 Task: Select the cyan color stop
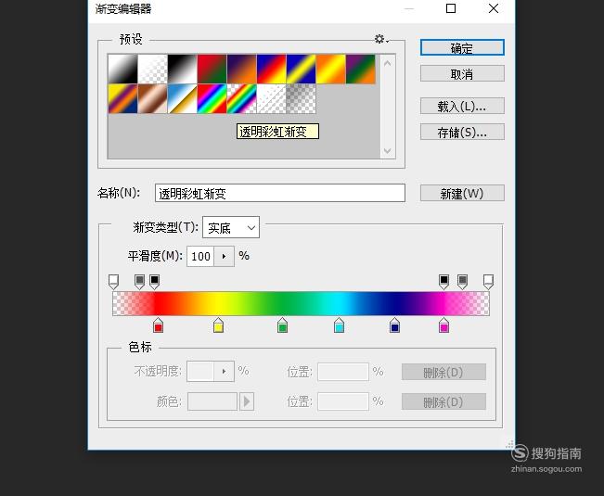339,325
